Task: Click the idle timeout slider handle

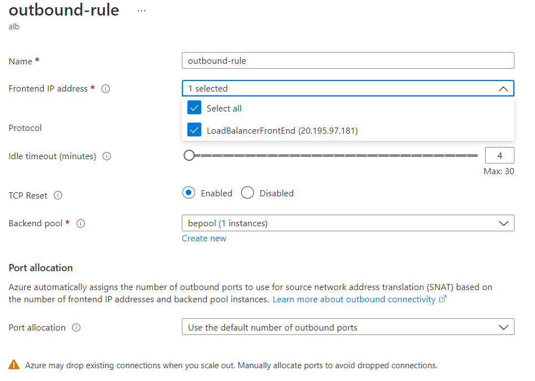Action: point(189,155)
